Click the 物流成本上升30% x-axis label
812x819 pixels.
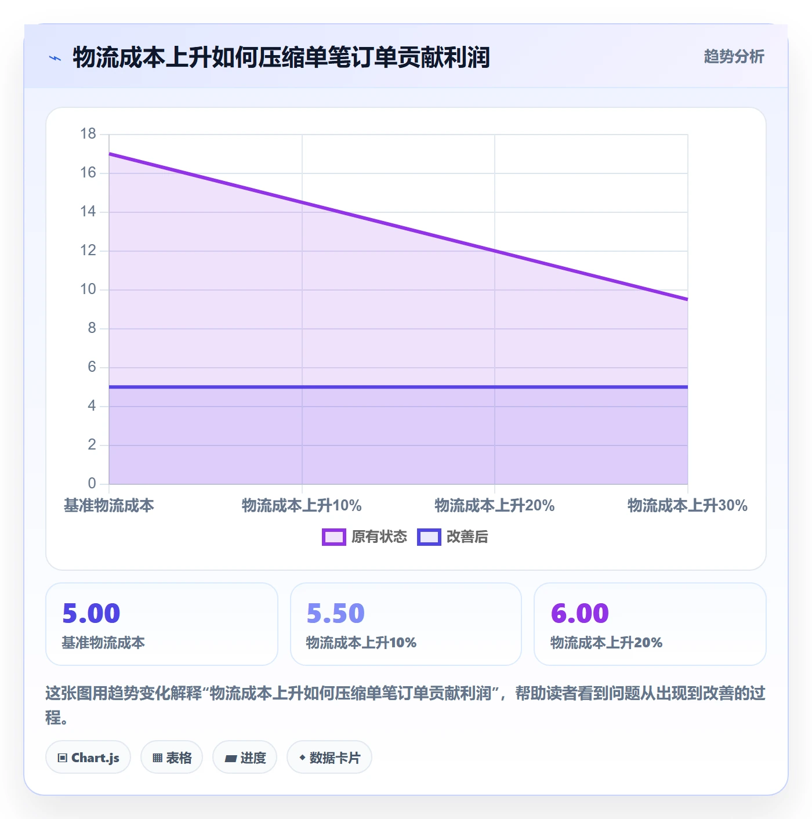point(687,506)
